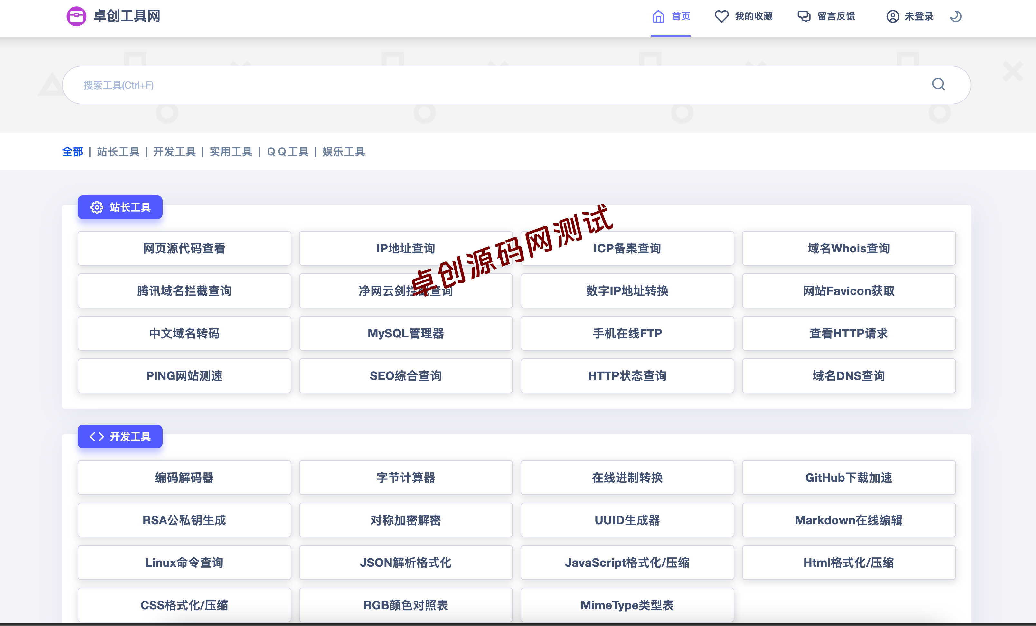This screenshot has height=626, width=1036.
Task: Open the Linux命令查询 tool
Action: tap(184, 562)
